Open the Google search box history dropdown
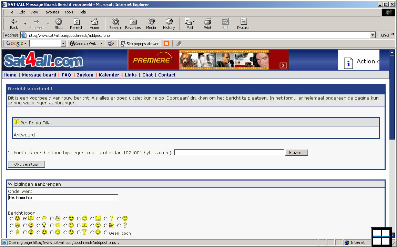Image resolution: width=397 pixels, height=247 pixels. pos(63,43)
